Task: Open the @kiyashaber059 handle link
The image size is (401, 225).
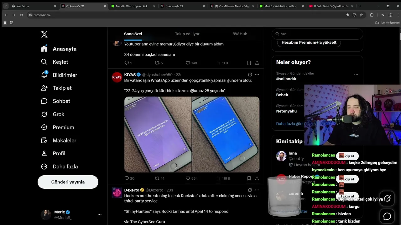Action: coord(157,75)
